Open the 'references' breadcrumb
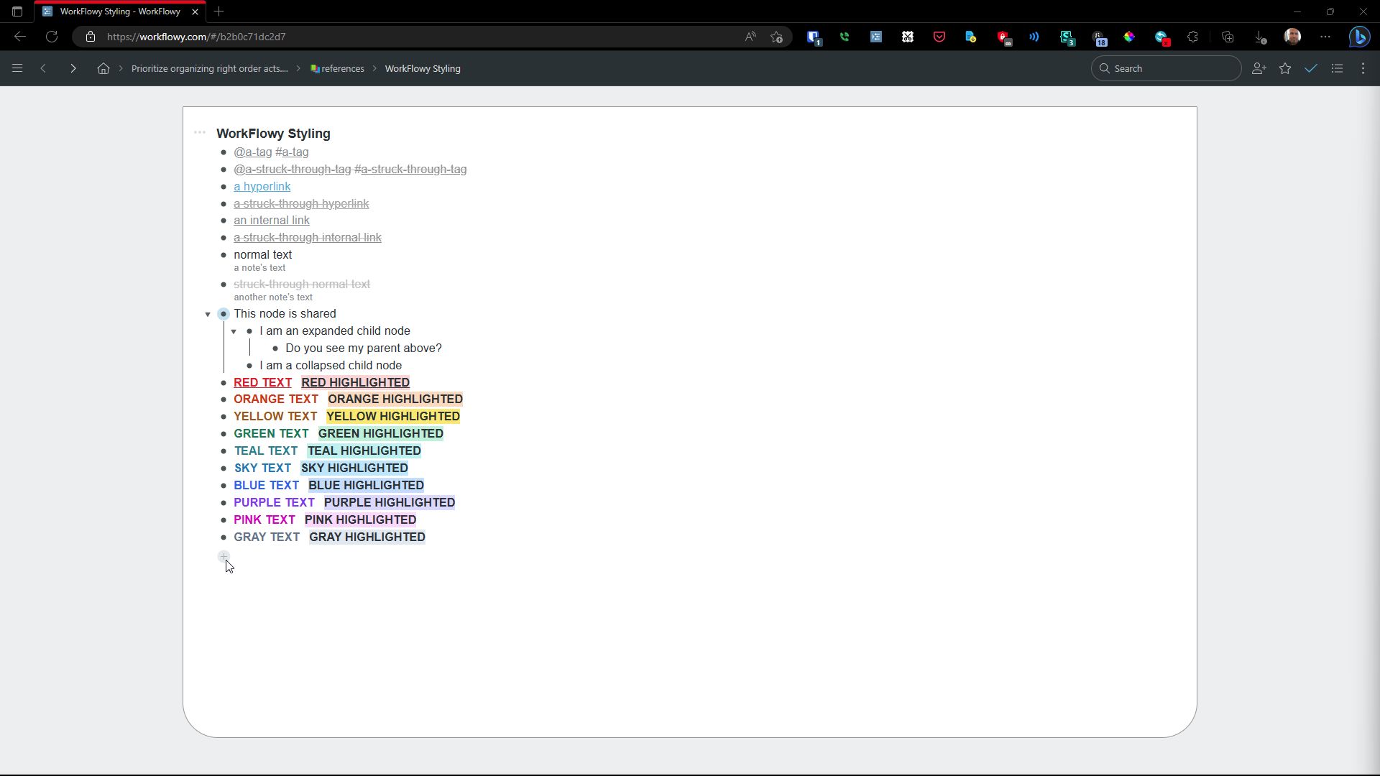 337,68
